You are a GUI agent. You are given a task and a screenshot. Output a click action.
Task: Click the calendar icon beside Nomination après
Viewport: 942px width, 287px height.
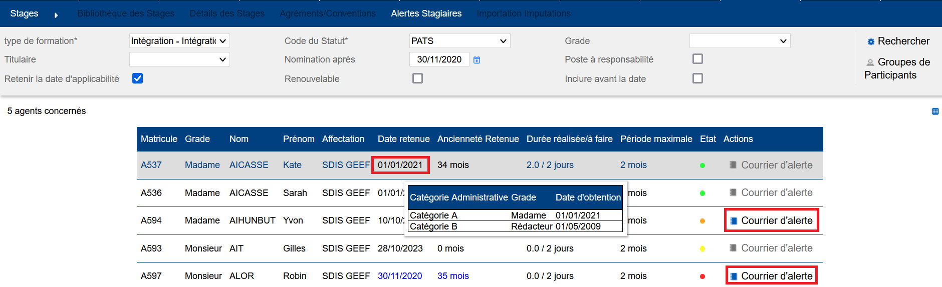click(x=477, y=60)
